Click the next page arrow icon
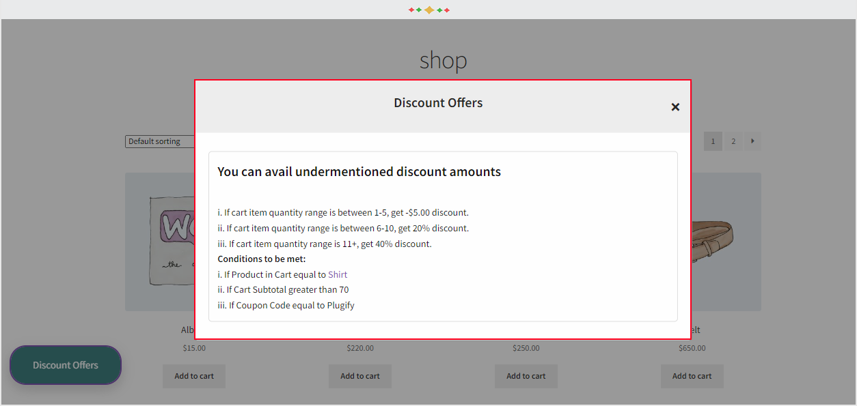The width and height of the screenshot is (857, 406). click(x=752, y=141)
